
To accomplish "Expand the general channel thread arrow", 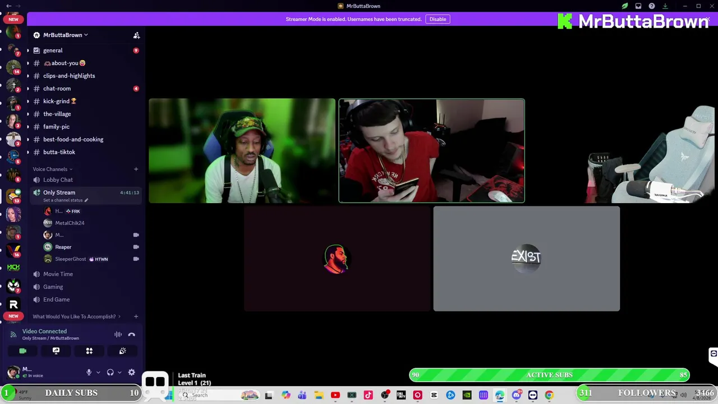I will [27, 50].
